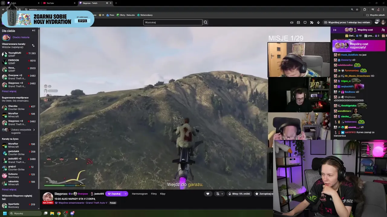Click theshigetaka username in chat
387x217 pixels.
pos(349,106)
